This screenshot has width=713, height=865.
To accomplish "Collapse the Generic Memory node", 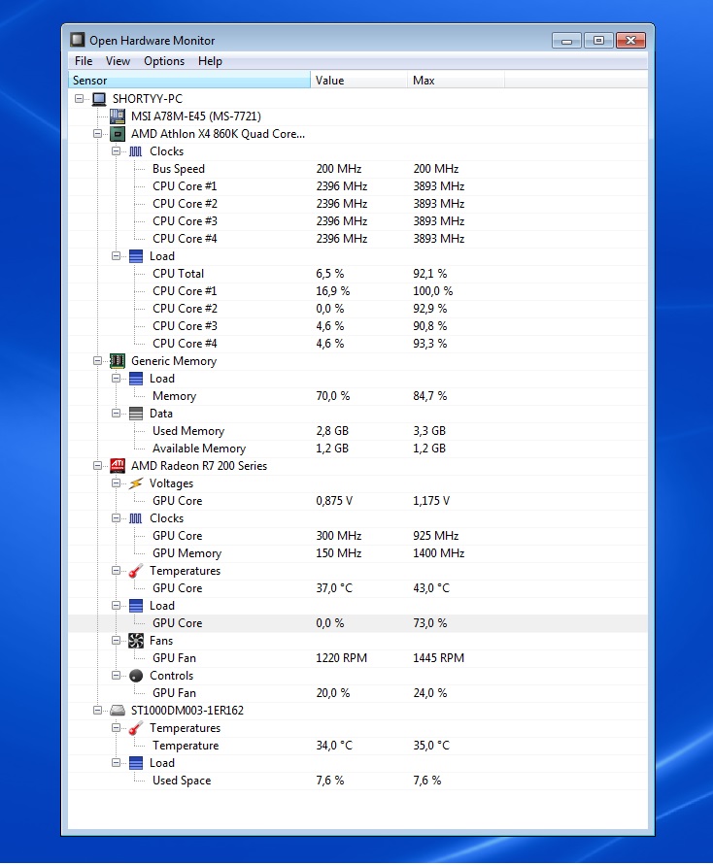I will tap(98, 361).
